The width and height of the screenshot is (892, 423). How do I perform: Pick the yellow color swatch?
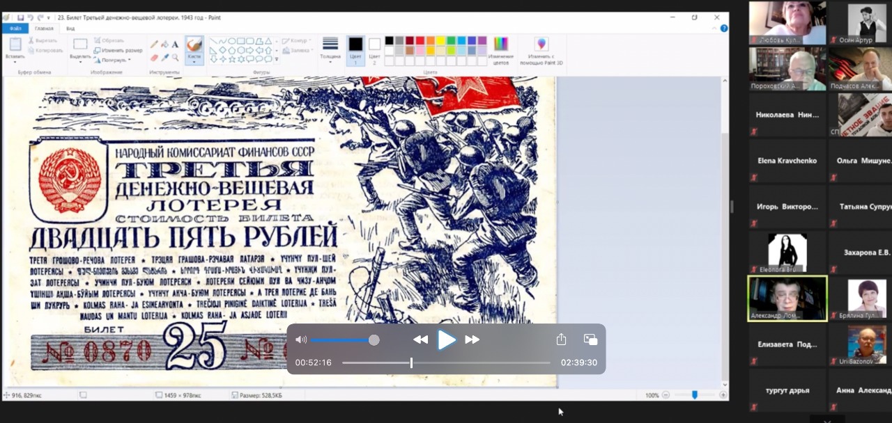(x=440, y=40)
